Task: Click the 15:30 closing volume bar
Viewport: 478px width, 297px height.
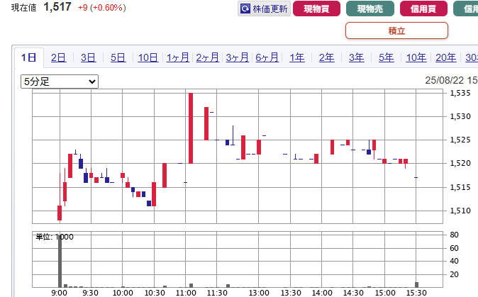Action: click(x=417, y=285)
